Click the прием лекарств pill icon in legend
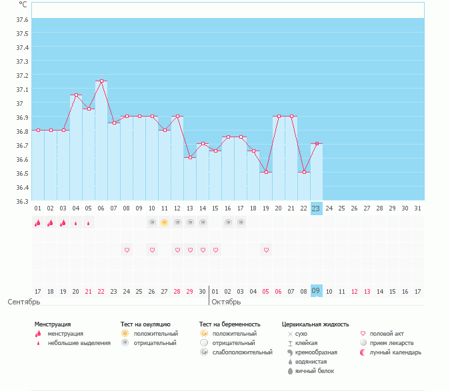Image resolution: width=450 pixels, height=391 pixels. coord(363,343)
